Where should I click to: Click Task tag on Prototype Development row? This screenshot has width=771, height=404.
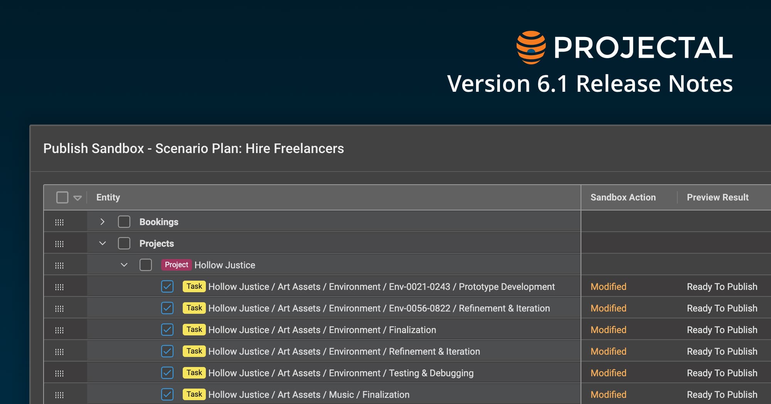click(x=194, y=286)
